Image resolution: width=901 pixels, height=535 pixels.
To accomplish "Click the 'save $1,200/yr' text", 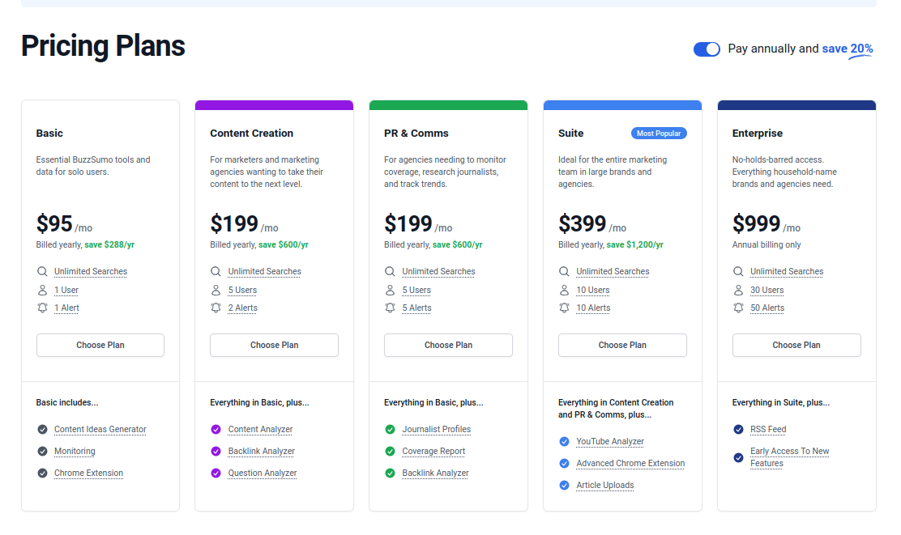I will pyautogui.click(x=634, y=244).
